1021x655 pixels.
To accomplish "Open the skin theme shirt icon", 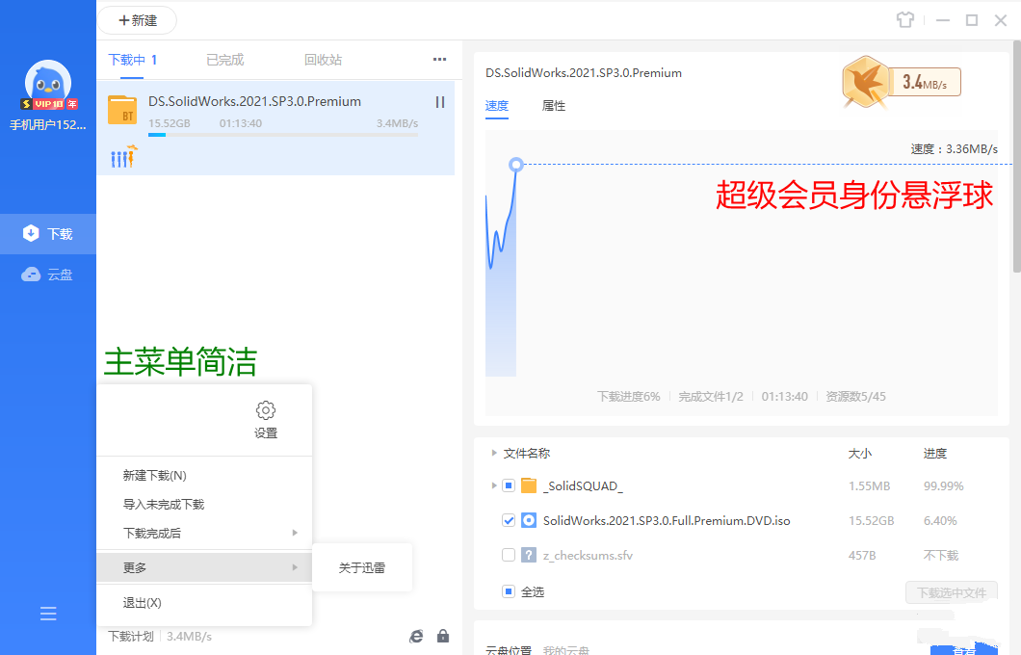I will pos(903,20).
